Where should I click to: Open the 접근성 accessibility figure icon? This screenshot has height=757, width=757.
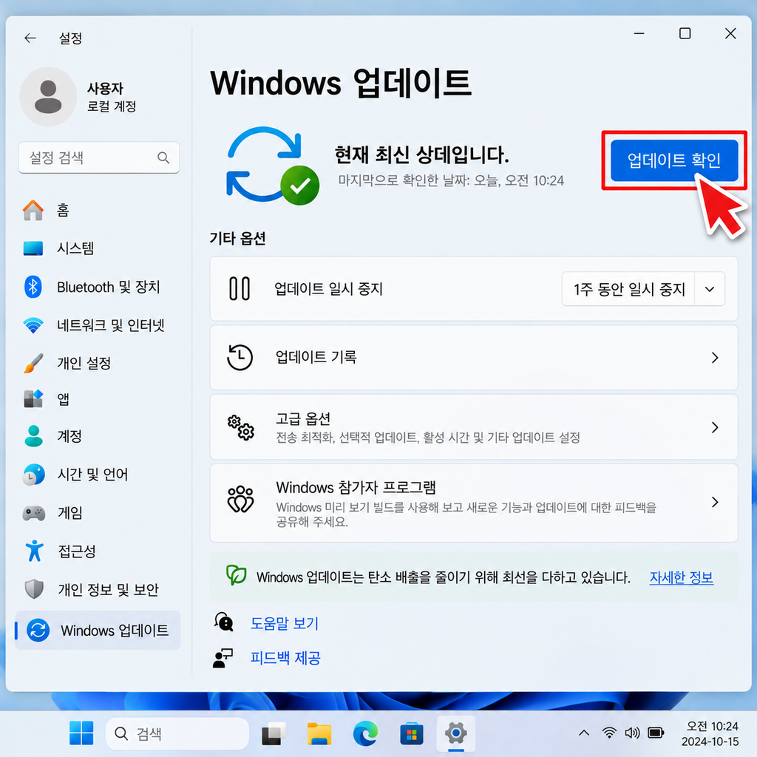(34, 551)
